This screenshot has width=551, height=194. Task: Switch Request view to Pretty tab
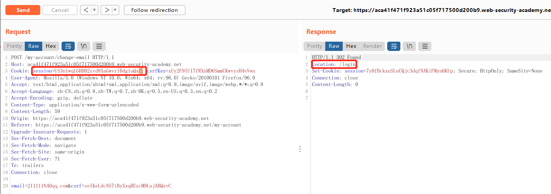[14, 46]
